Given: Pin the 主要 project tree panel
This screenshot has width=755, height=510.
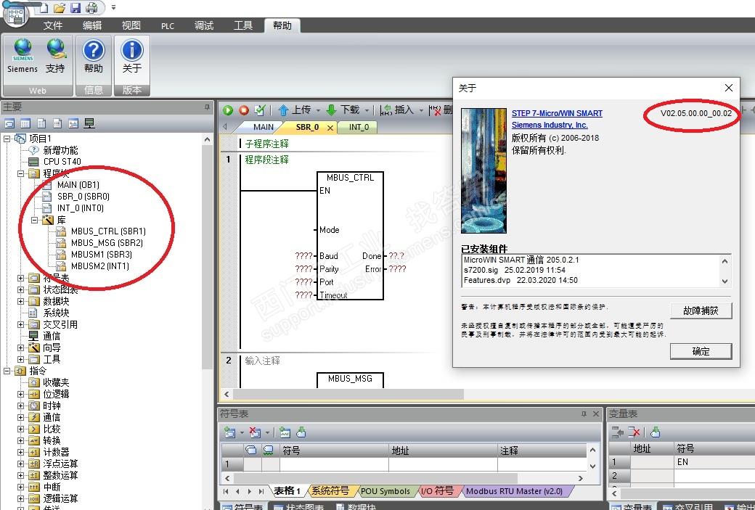Looking at the screenshot, I should click(x=207, y=107).
